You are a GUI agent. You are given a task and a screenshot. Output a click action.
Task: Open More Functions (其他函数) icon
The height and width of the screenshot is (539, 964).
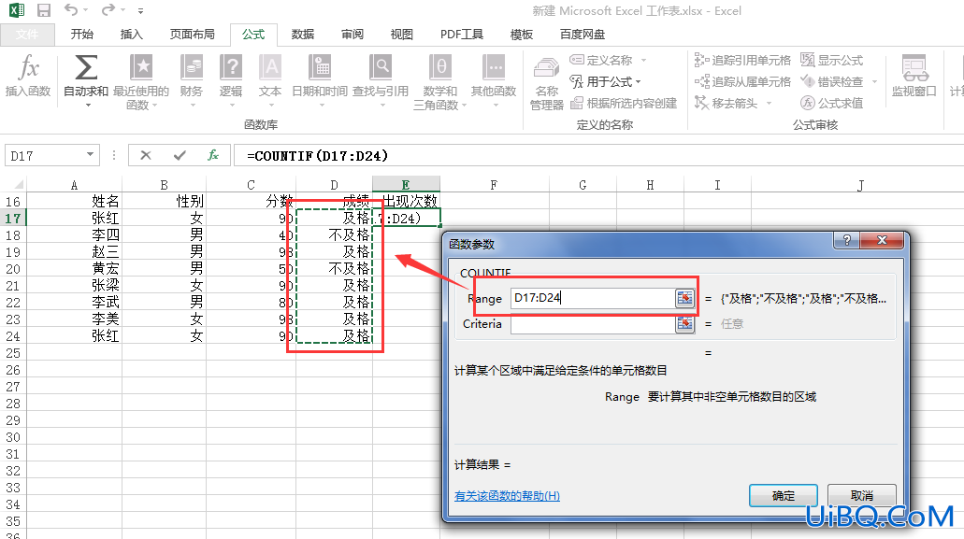(493, 67)
